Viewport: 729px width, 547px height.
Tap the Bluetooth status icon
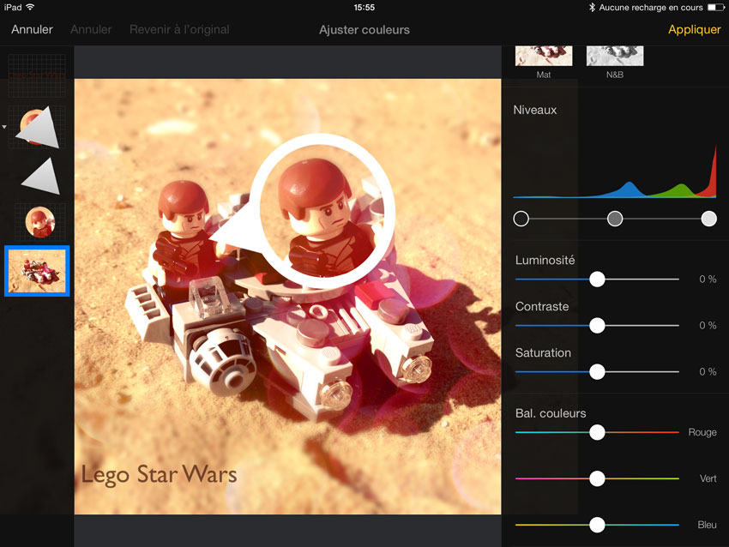click(x=592, y=8)
